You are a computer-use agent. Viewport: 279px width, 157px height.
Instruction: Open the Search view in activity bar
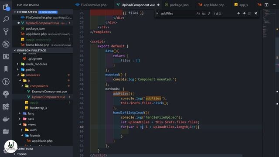pos(6,19)
